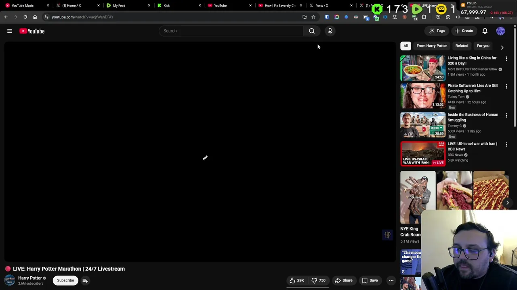This screenshot has height=290, width=517.
Task: Open Living like a King thumbnail
Action: [423, 68]
